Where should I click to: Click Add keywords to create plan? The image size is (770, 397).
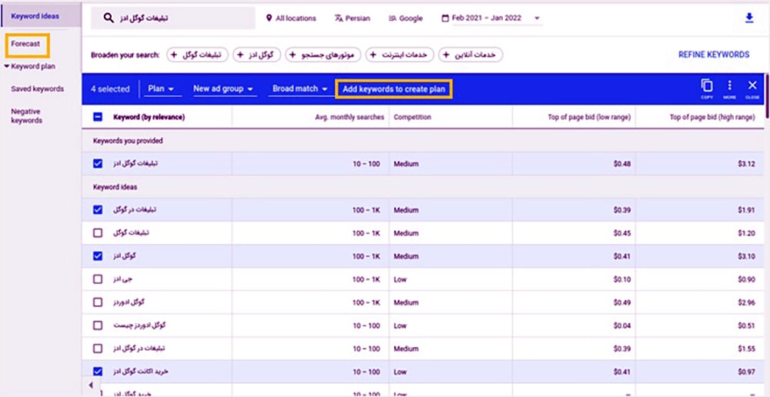(x=393, y=89)
